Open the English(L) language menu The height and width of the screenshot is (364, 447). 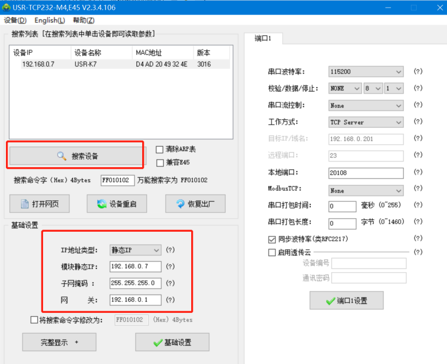pos(50,20)
